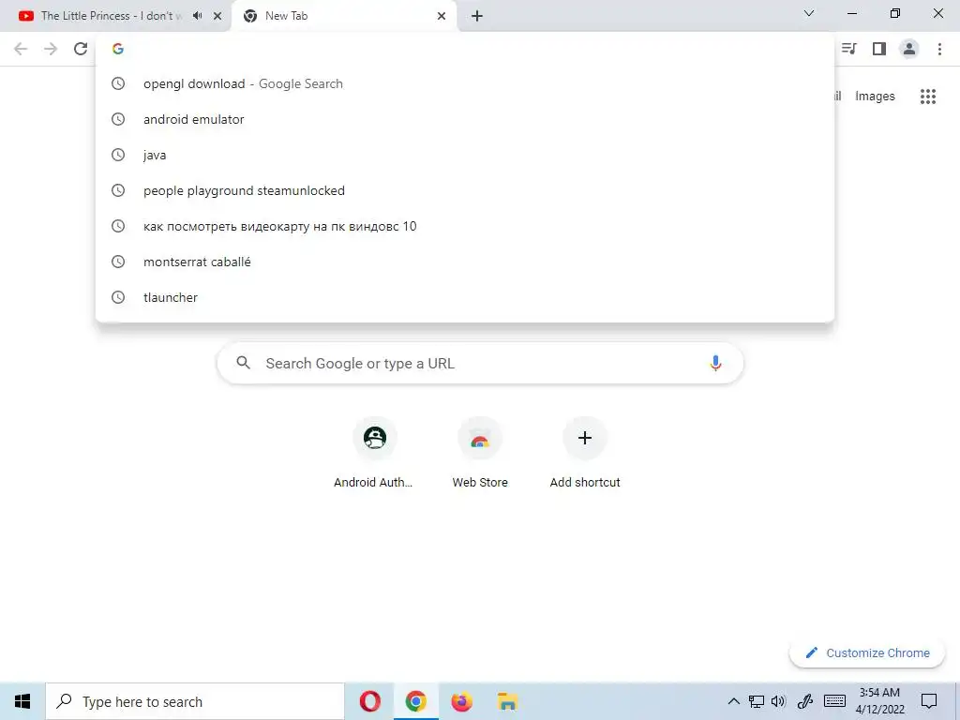Mute the YouTube tab audio icon
The width and height of the screenshot is (960, 720).
coord(197,16)
